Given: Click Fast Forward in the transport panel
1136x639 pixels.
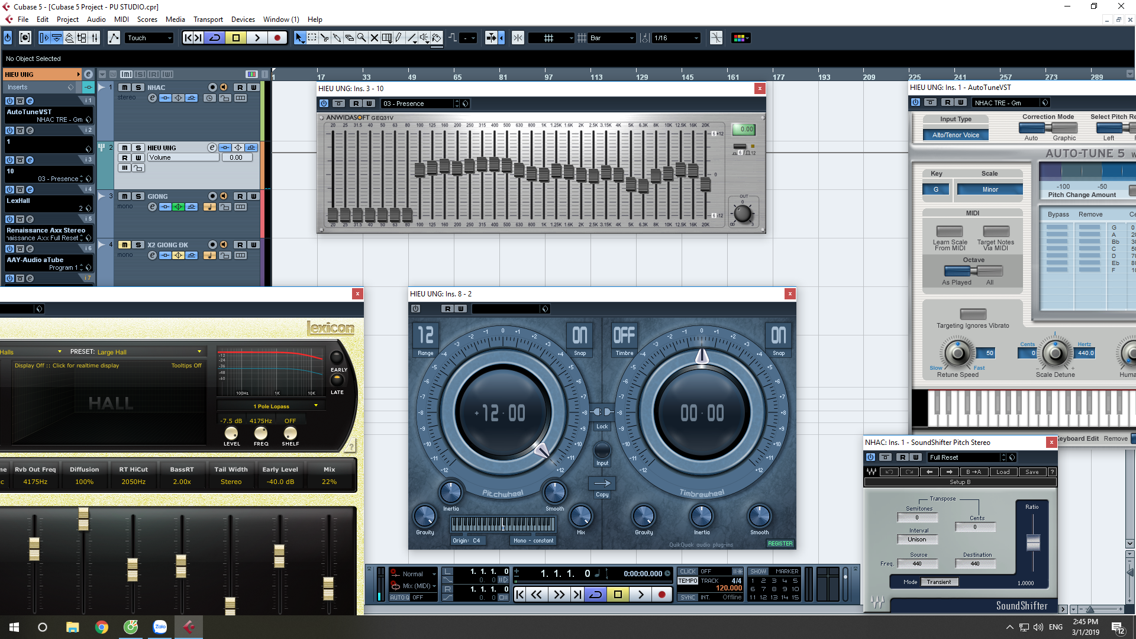Looking at the screenshot, I should click(x=559, y=595).
